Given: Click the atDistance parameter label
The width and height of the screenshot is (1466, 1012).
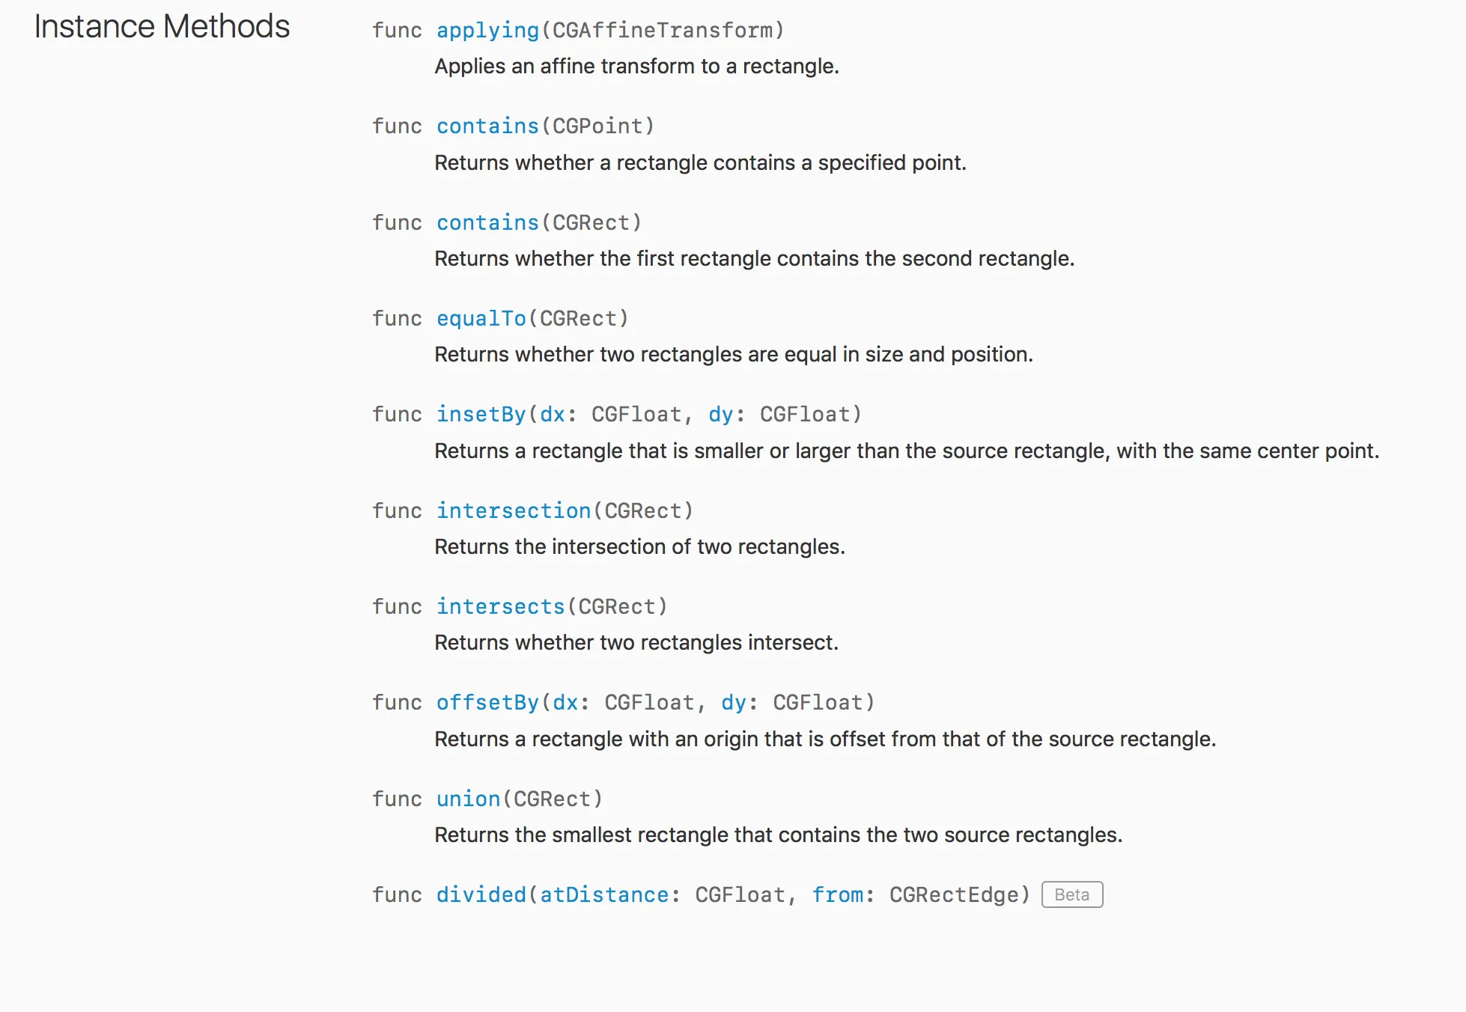Looking at the screenshot, I should pyautogui.click(x=604, y=894).
